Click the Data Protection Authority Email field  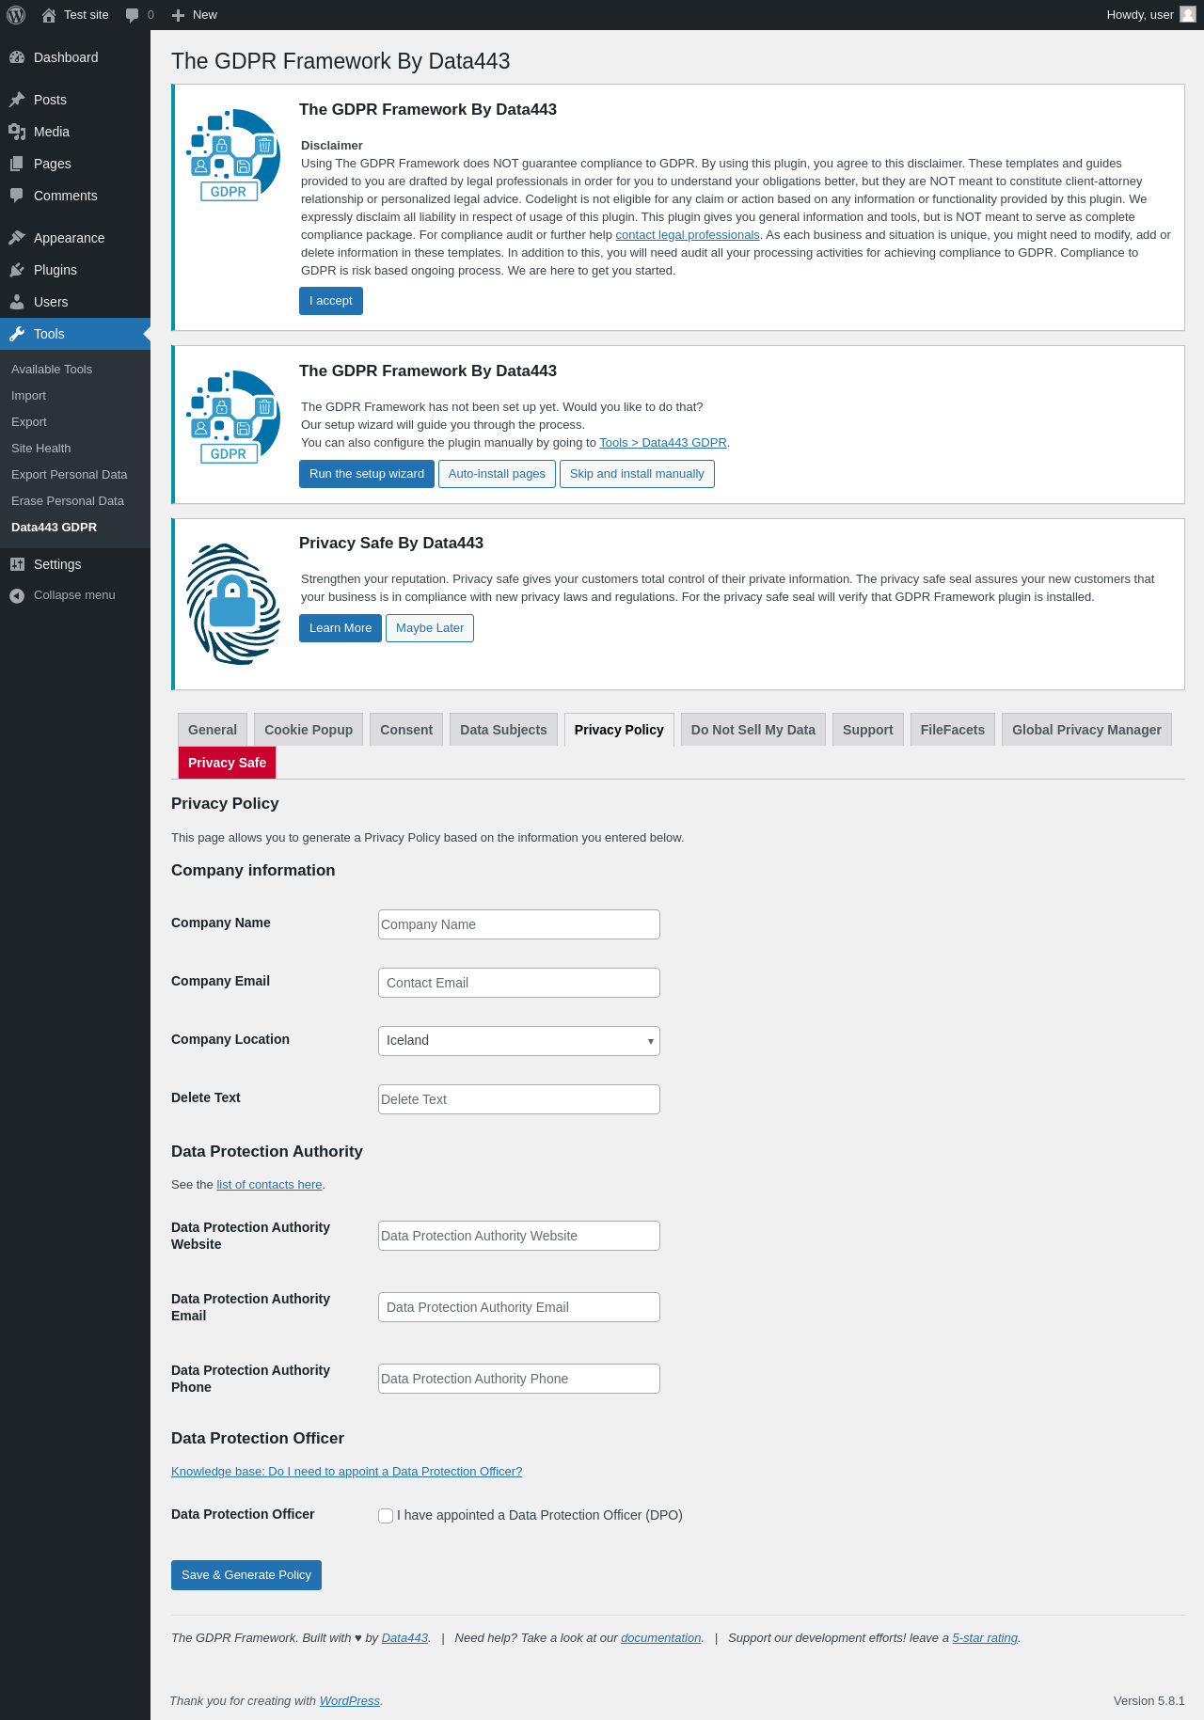[x=519, y=1307]
